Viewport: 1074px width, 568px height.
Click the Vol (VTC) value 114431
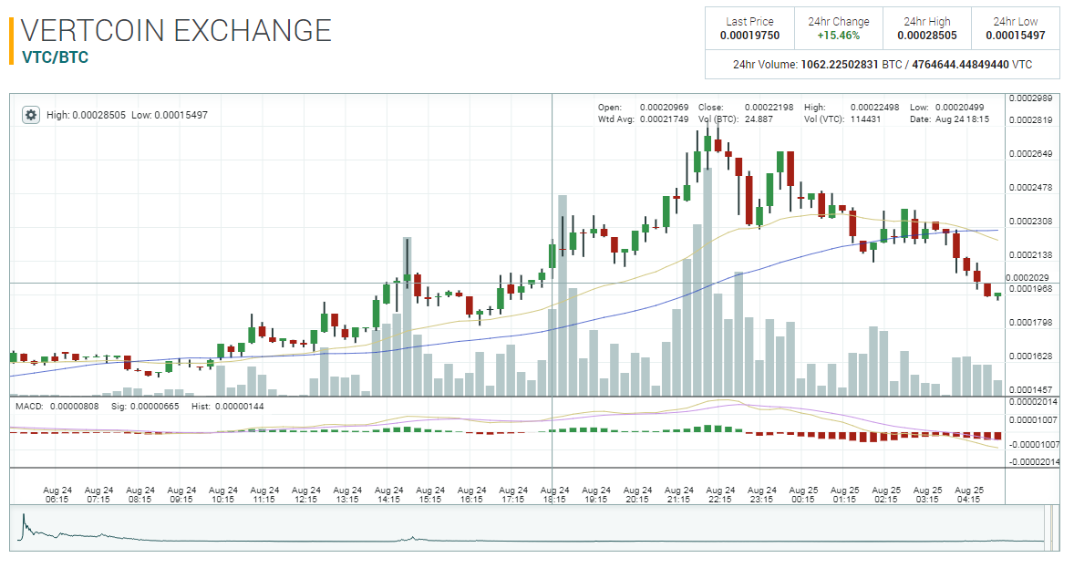866,119
